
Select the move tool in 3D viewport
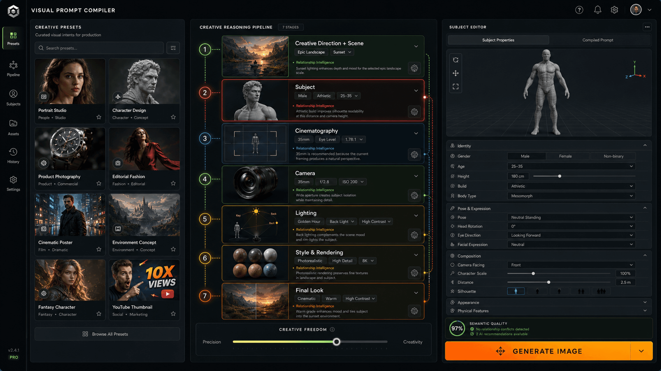455,73
